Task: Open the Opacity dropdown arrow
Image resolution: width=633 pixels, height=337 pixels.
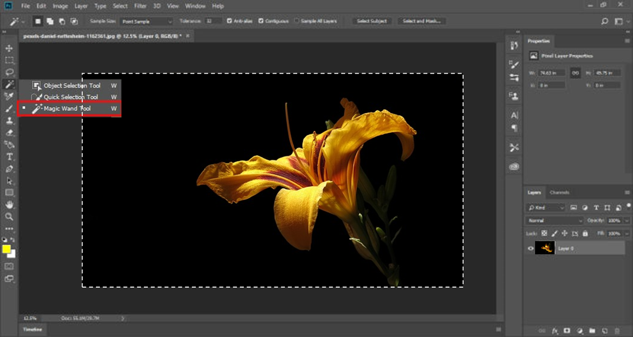Action: pos(628,220)
